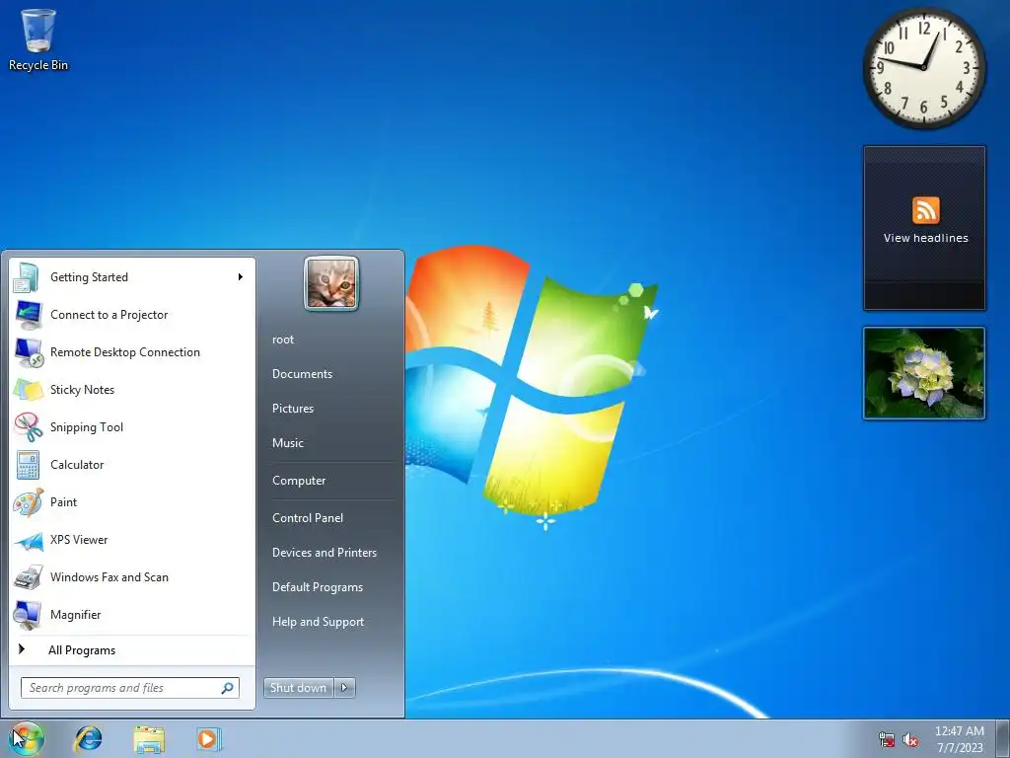Select the Sticky Notes label

pyautogui.click(x=83, y=390)
